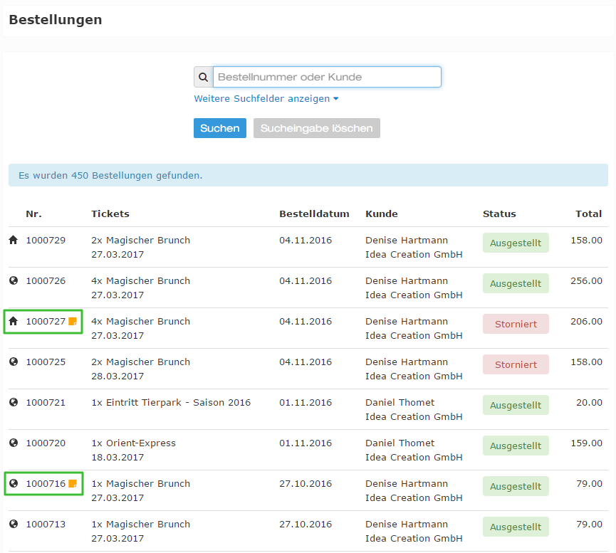Open order number 1000726
The image size is (616, 553).
(46, 281)
